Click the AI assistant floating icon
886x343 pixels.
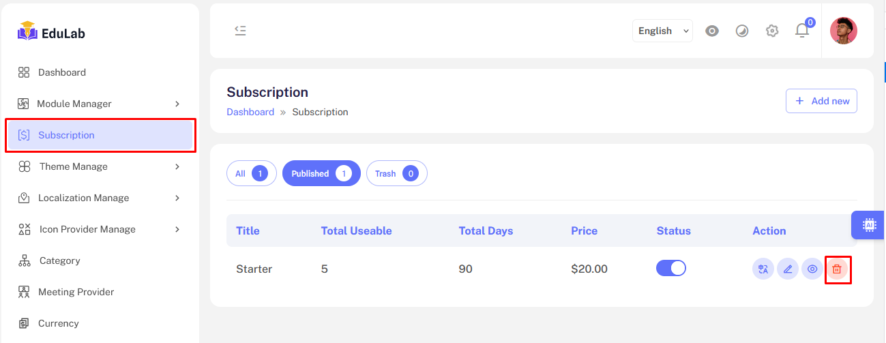point(869,225)
